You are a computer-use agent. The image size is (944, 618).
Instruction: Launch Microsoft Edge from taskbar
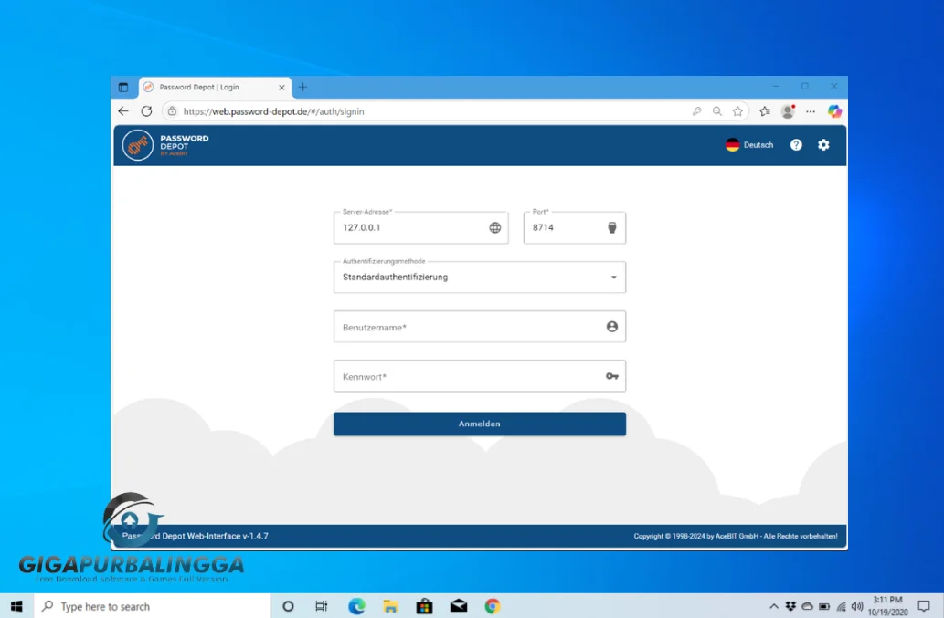coord(356,606)
